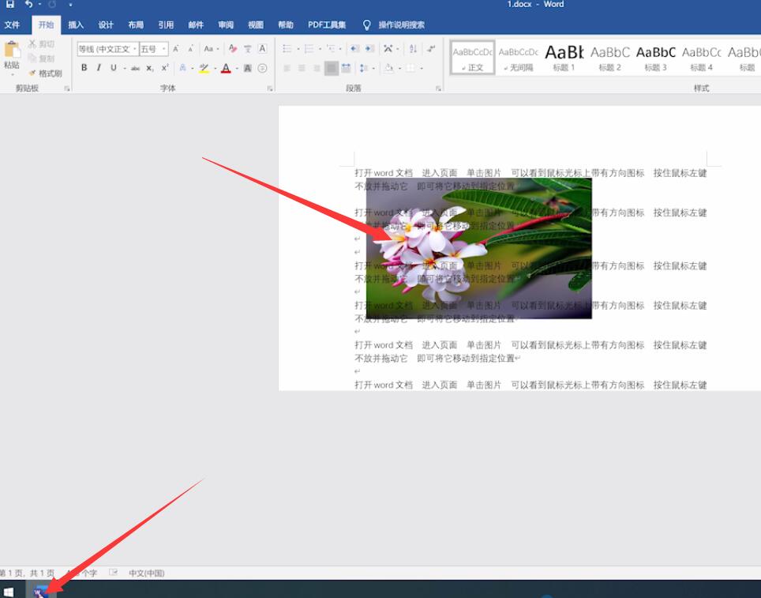Sort the selected text with the A-Z icon
Screen dimensions: 761x598
pyautogui.click(x=413, y=48)
